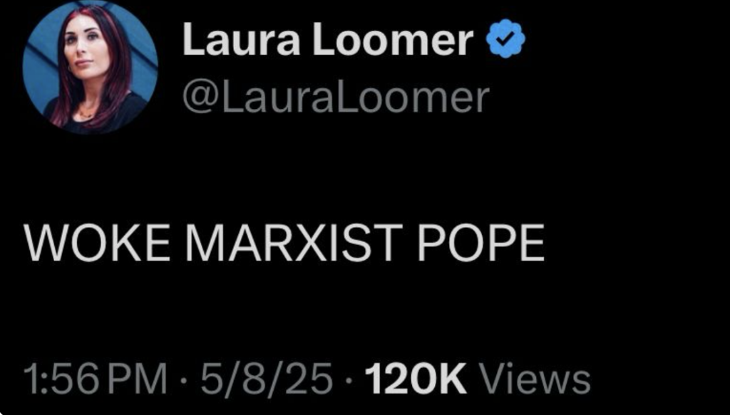This screenshot has width=730, height=415.
Task: Click the 120K view count number
Action: pos(416,378)
